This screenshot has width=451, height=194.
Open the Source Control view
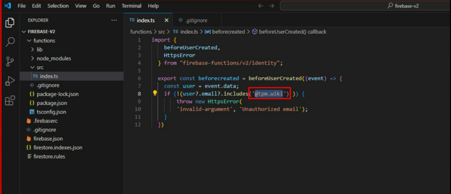tap(10, 61)
